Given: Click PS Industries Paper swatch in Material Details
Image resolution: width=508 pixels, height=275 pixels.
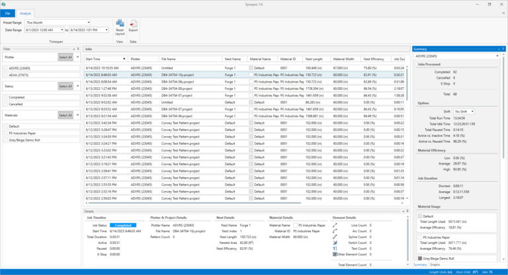Looking at the screenshot, I should coord(295,225).
